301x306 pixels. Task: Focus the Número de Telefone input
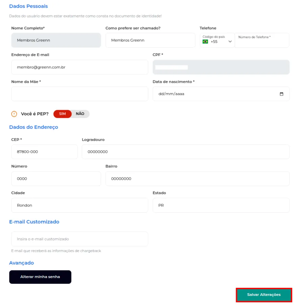click(262, 40)
